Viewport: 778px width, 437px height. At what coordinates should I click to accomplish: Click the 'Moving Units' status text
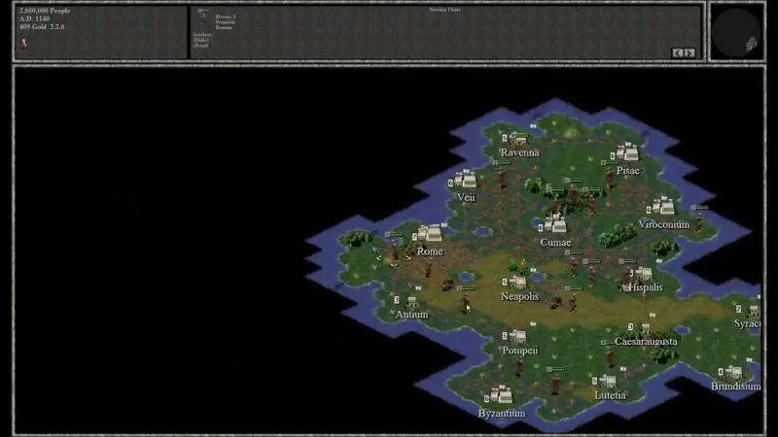[445, 10]
